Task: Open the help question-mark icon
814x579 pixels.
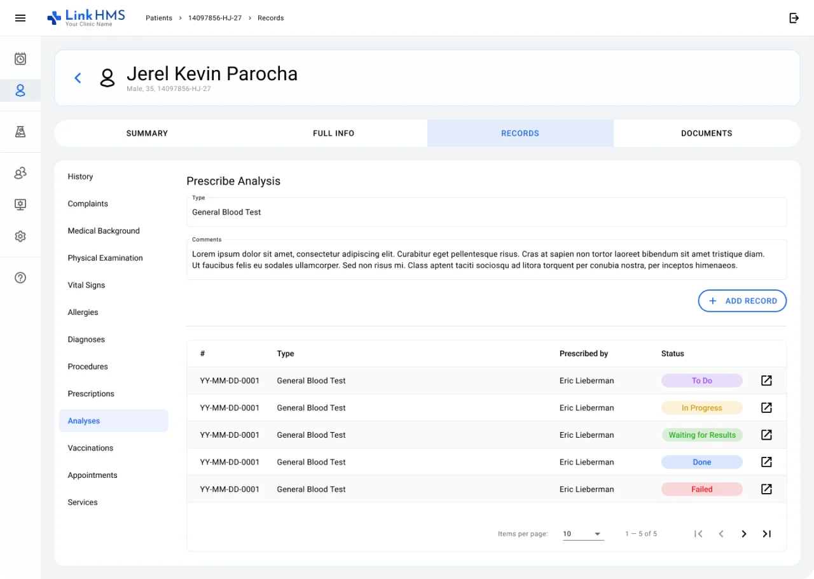Action: [20, 277]
